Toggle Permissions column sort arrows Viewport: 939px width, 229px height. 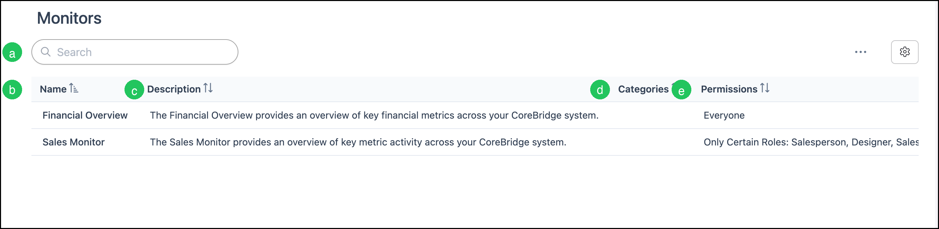point(765,88)
